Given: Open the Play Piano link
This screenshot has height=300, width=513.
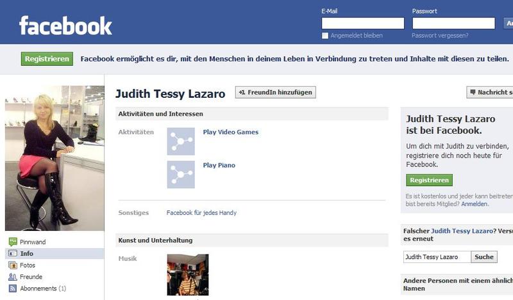Looking at the screenshot, I should [219, 165].
